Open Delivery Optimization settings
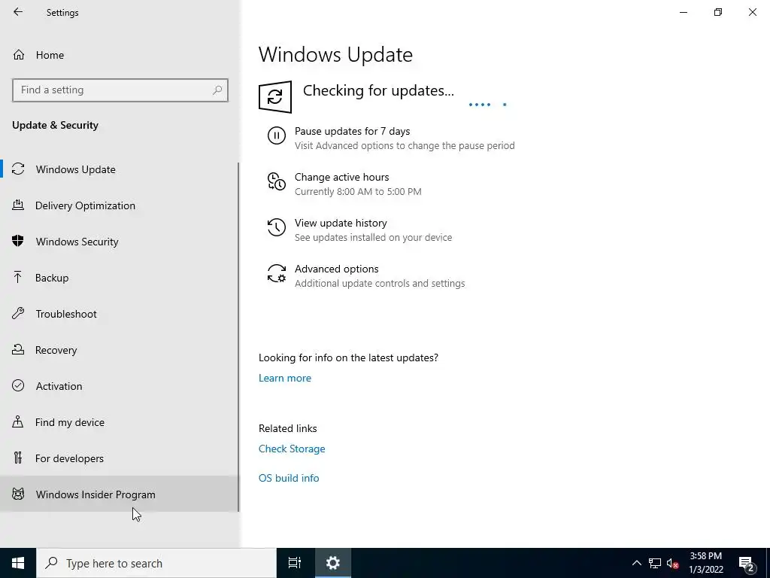This screenshot has height=578, width=770. tap(119, 205)
